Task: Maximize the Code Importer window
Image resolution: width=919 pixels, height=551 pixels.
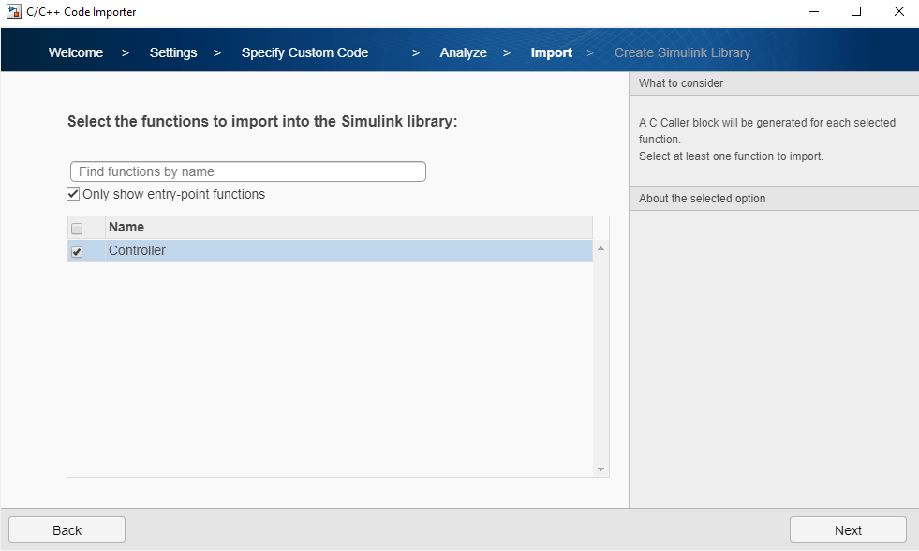Action: (855, 12)
